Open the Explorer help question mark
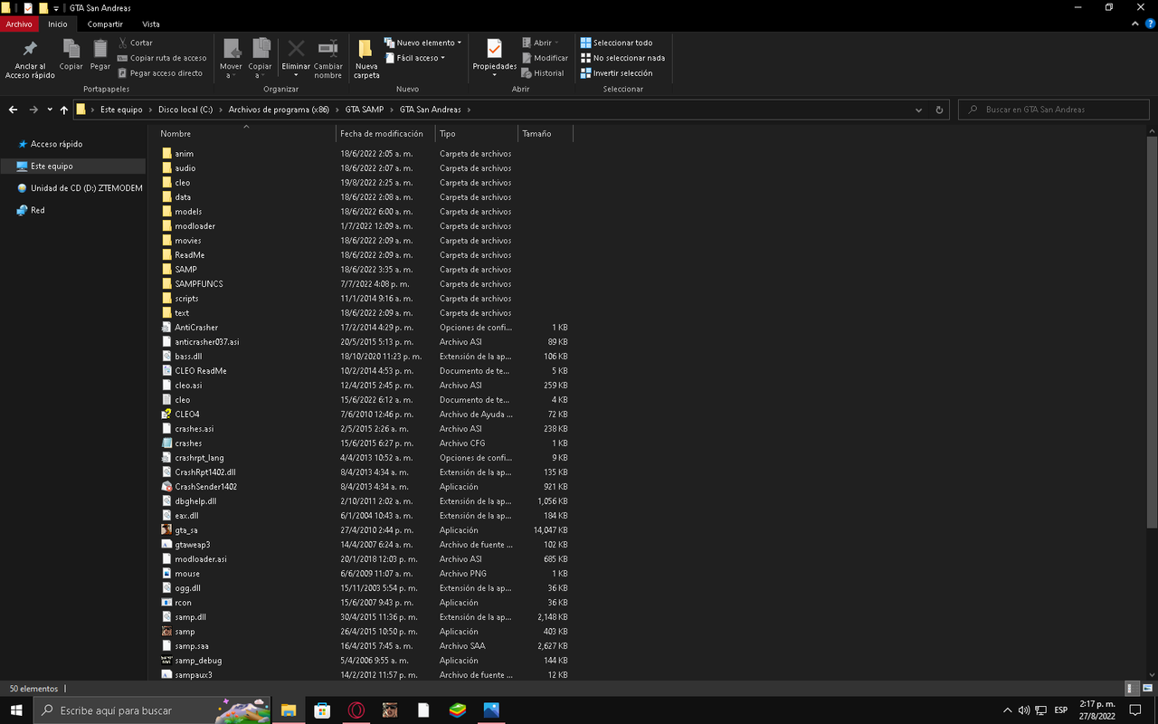 (x=1150, y=24)
